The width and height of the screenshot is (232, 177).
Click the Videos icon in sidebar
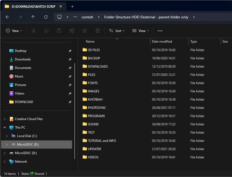click(11, 93)
